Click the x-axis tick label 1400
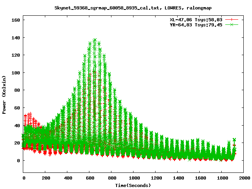The width and height of the screenshot is (252, 189). click(x=178, y=178)
